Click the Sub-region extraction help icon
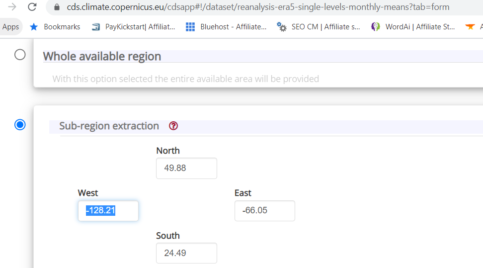Viewport: 483px width, 268px height. pos(173,126)
